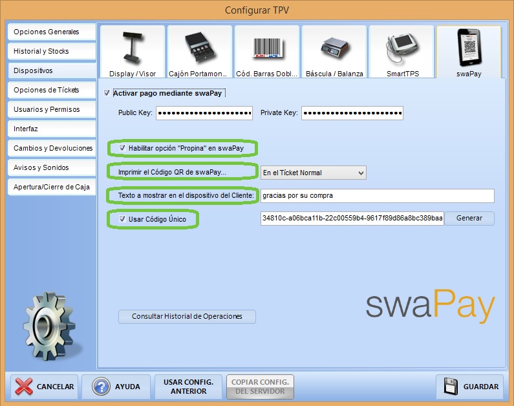514x406 pixels.
Task: Open Cambios y Devoluciones section
Action: point(52,148)
